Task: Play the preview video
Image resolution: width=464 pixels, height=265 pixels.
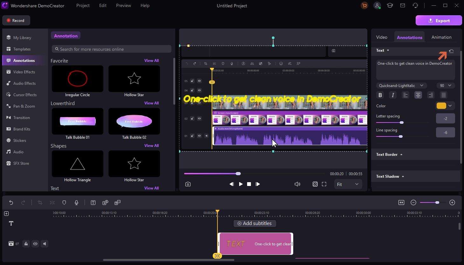Action: tap(241, 184)
